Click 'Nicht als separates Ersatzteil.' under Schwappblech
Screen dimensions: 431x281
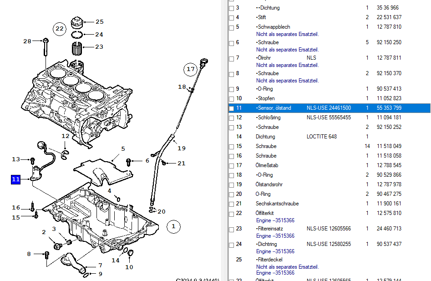click(288, 34)
